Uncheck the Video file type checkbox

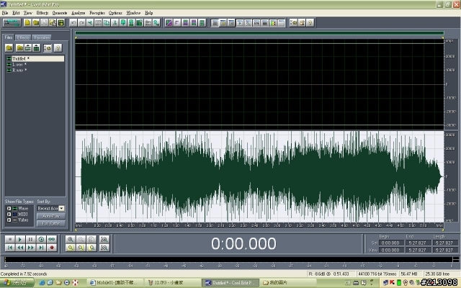pyautogui.click(x=9, y=220)
